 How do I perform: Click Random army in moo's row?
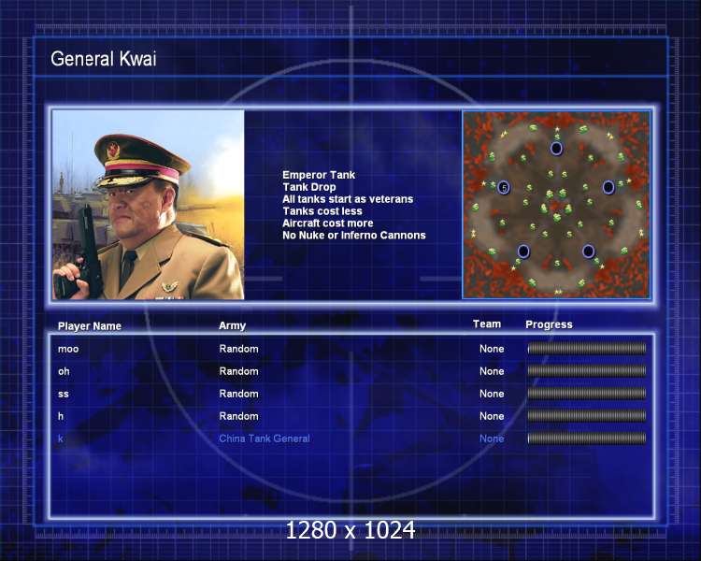click(x=238, y=349)
